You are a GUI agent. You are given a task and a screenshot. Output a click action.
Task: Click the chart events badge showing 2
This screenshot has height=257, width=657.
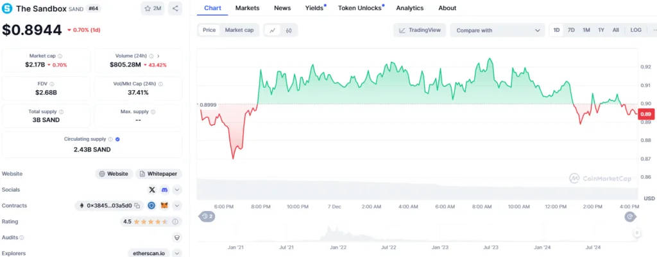(x=207, y=216)
